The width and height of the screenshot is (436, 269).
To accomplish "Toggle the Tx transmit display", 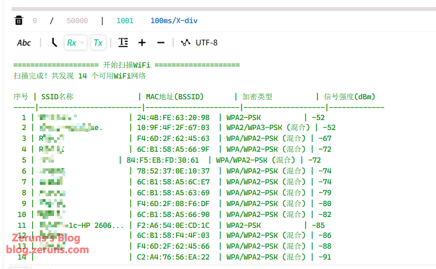I will [98, 43].
